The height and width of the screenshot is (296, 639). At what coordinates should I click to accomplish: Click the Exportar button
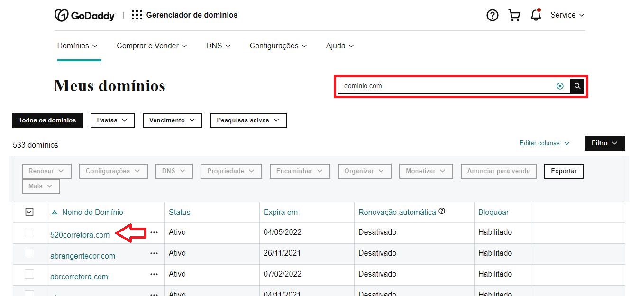click(x=564, y=171)
